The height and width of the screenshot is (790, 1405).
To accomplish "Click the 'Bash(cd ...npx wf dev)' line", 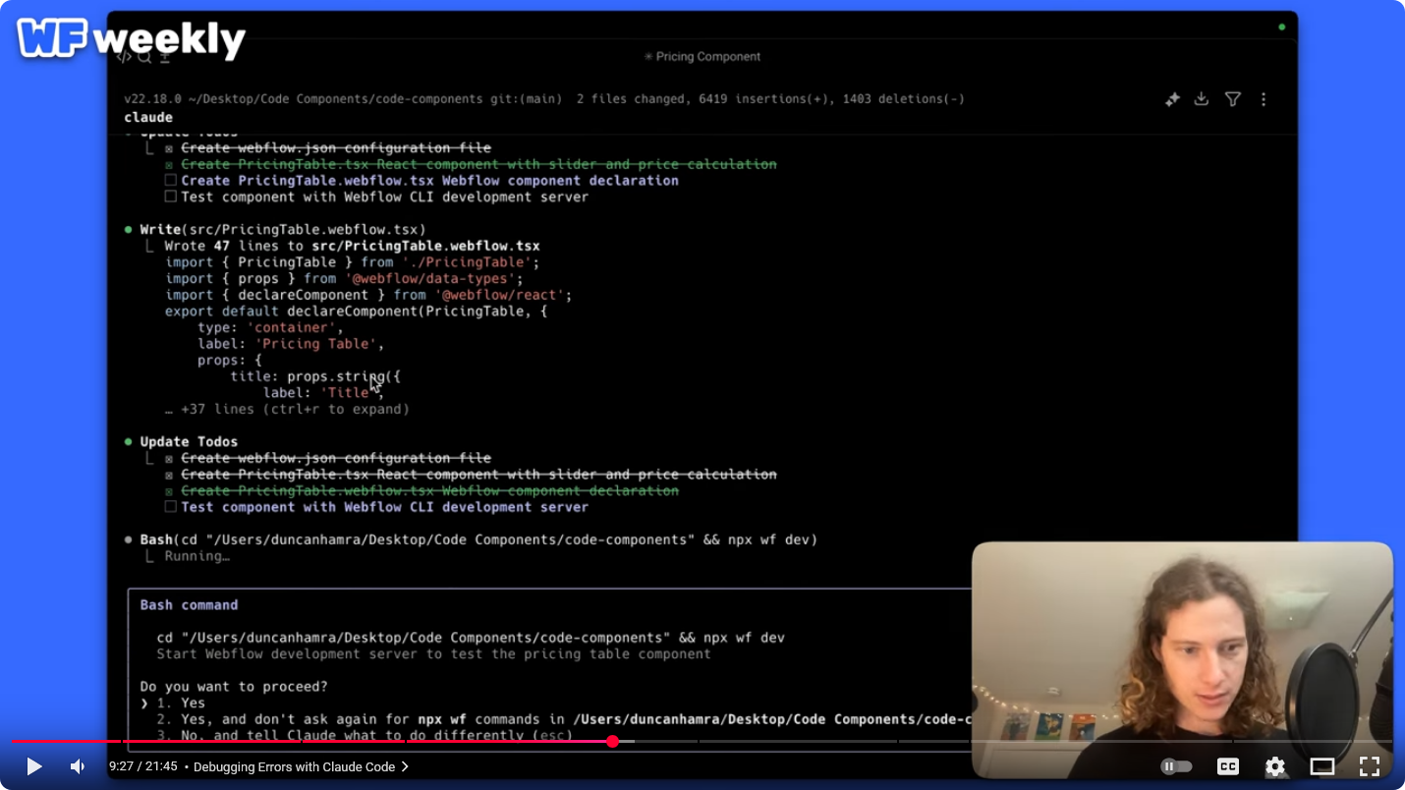I will coord(478,540).
